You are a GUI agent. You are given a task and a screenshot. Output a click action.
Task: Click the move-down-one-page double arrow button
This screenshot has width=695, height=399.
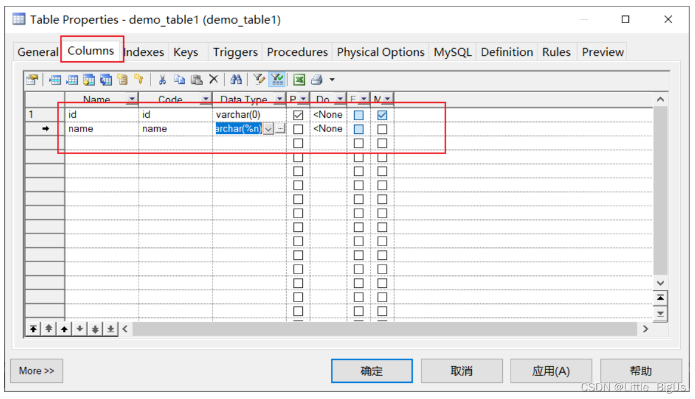[x=95, y=329]
